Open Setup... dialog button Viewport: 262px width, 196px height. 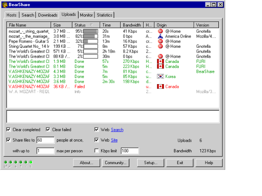[x=151, y=163]
